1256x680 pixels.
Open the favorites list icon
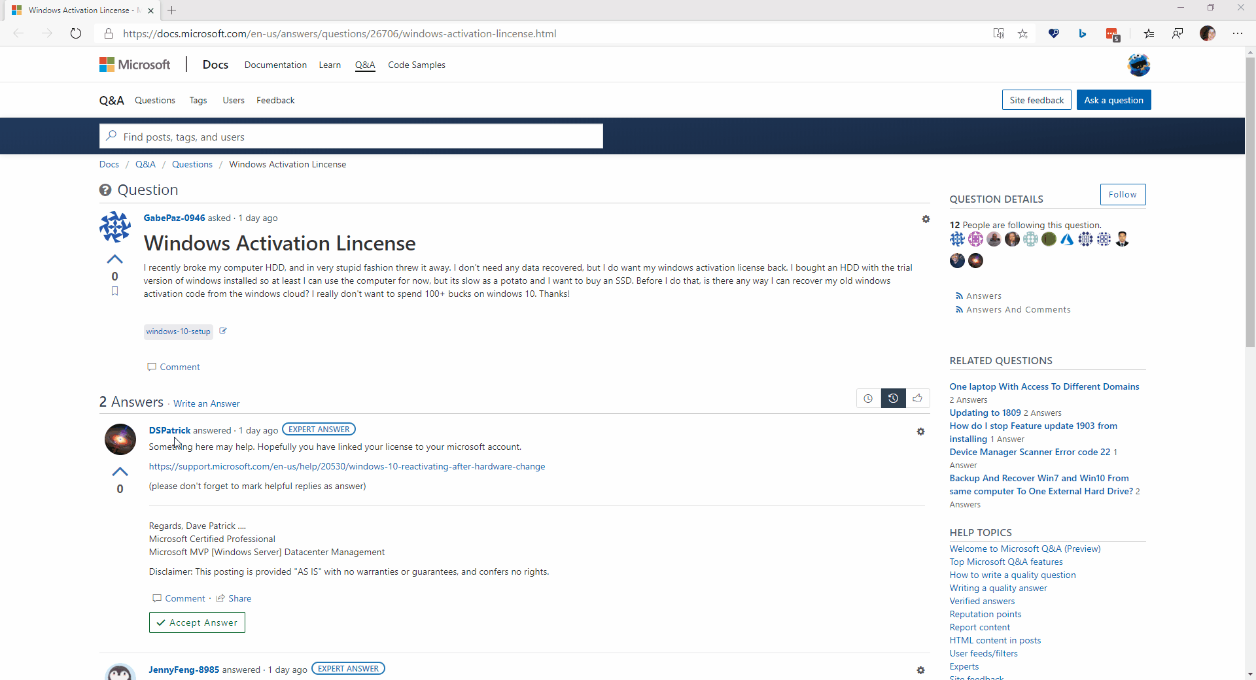(x=1149, y=33)
